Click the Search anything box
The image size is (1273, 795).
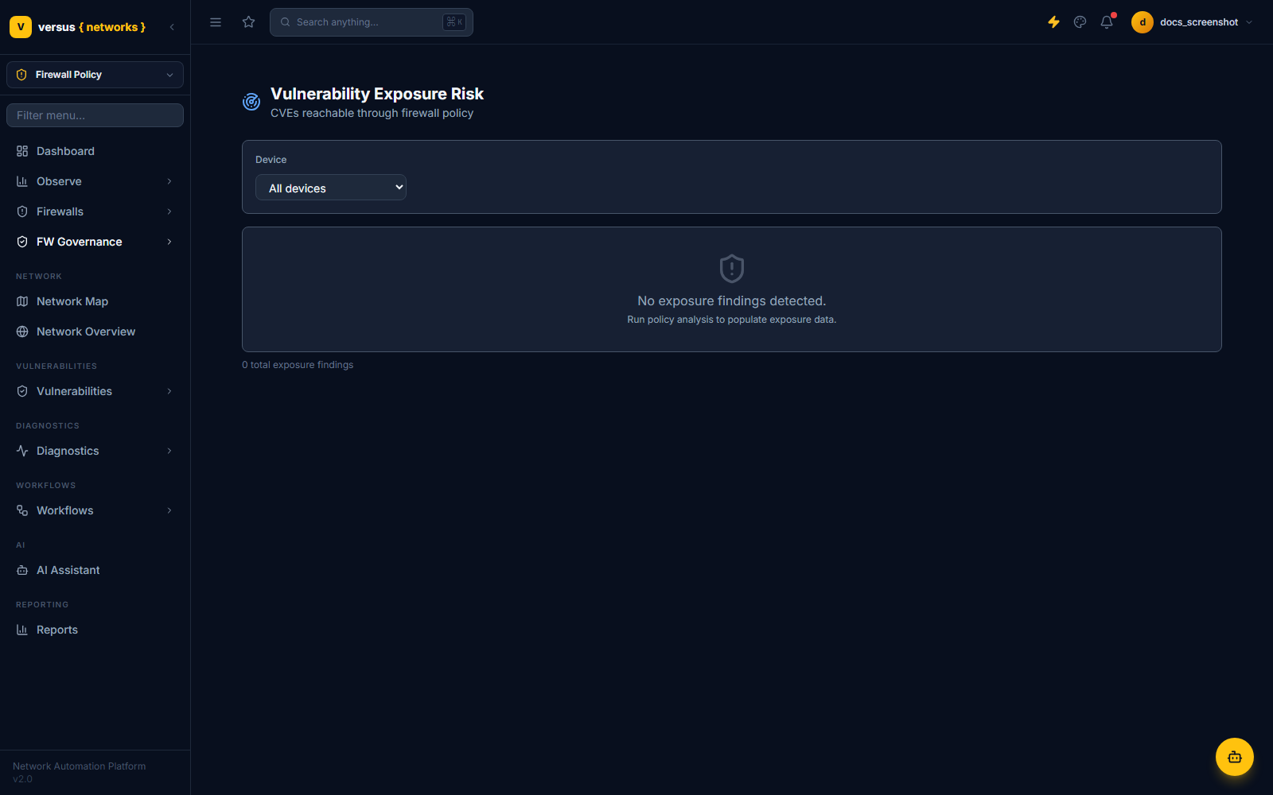(372, 22)
